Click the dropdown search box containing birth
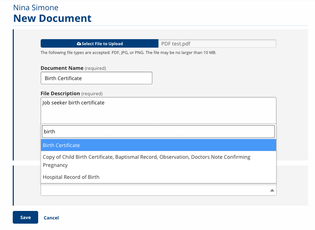315x230 pixels. (158, 132)
